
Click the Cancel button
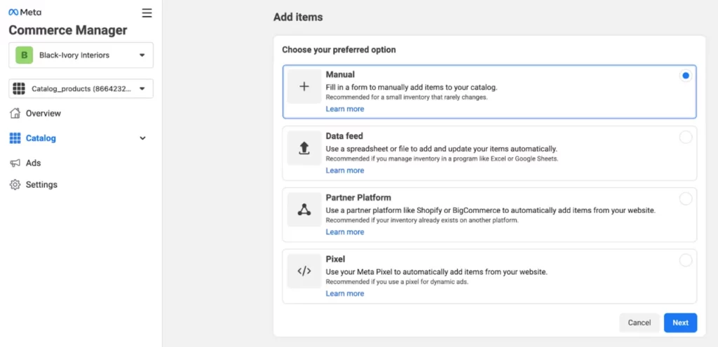pyautogui.click(x=639, y=322)
